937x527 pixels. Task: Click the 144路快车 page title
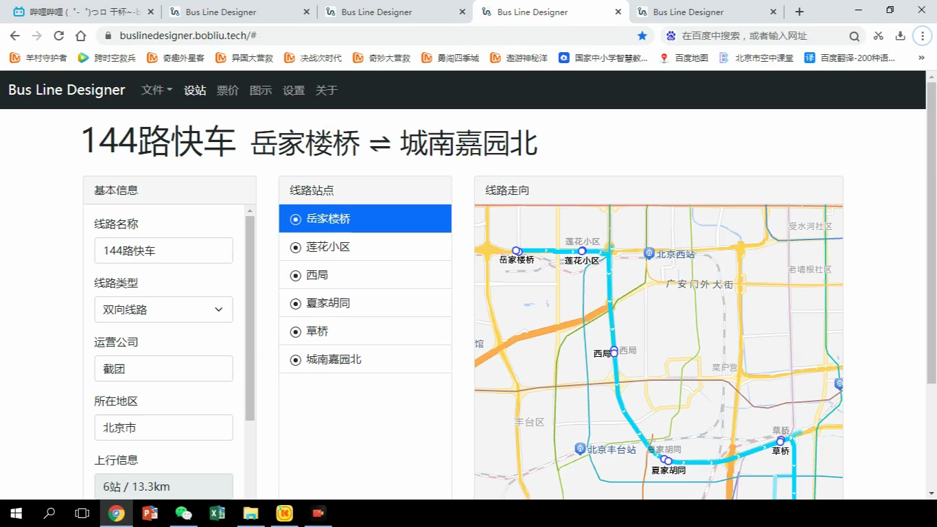coord(158,142)
